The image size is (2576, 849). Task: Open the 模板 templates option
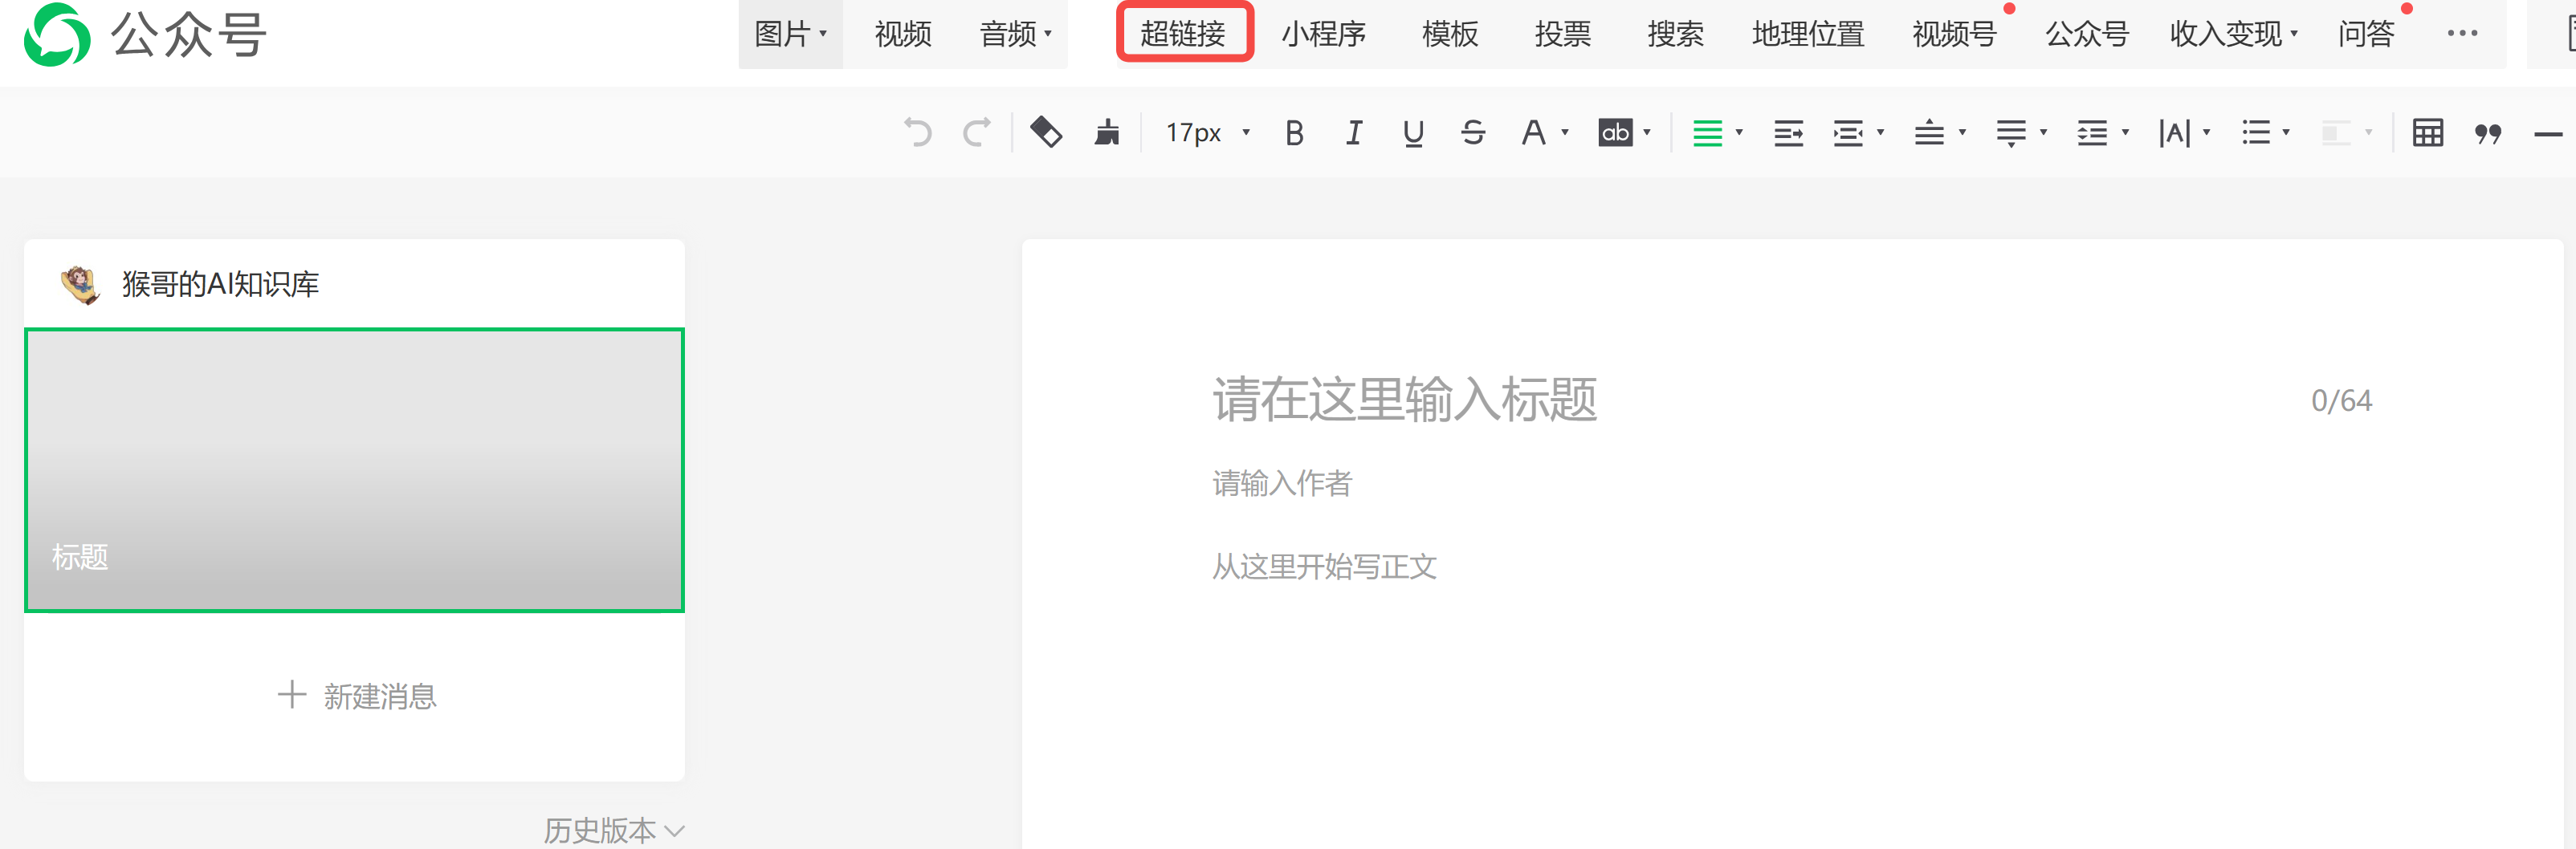click(1450, 34)
